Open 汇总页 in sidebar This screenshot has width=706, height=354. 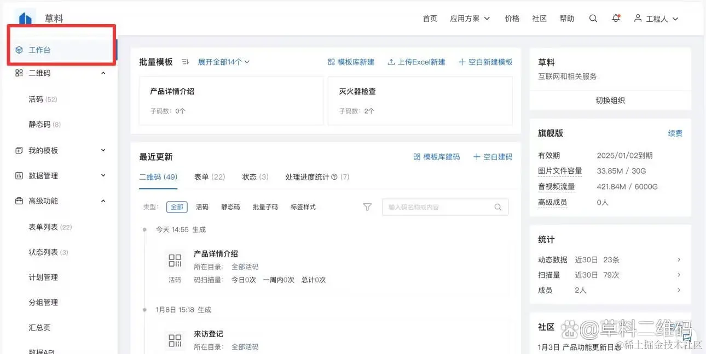(x=39, y=328)
